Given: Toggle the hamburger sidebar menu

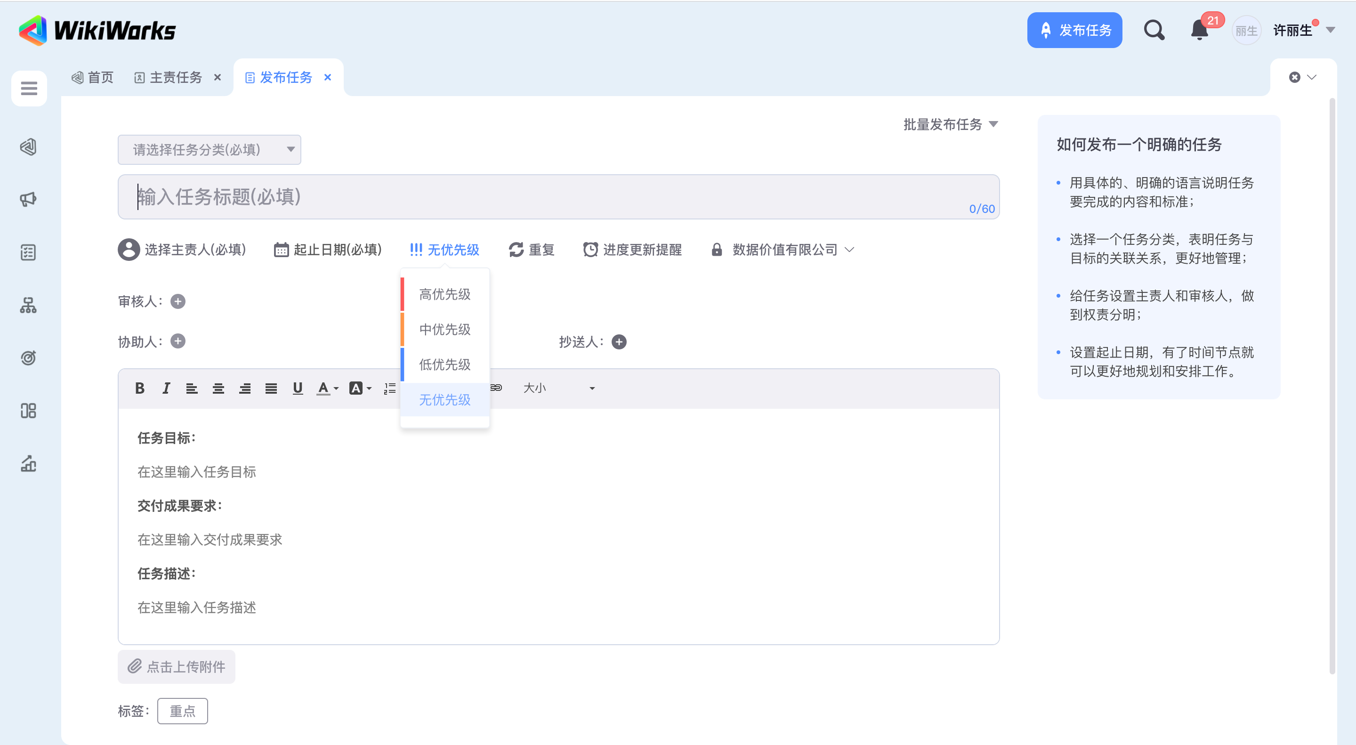Looking at the screenshot, I should (x=29, y=88).
